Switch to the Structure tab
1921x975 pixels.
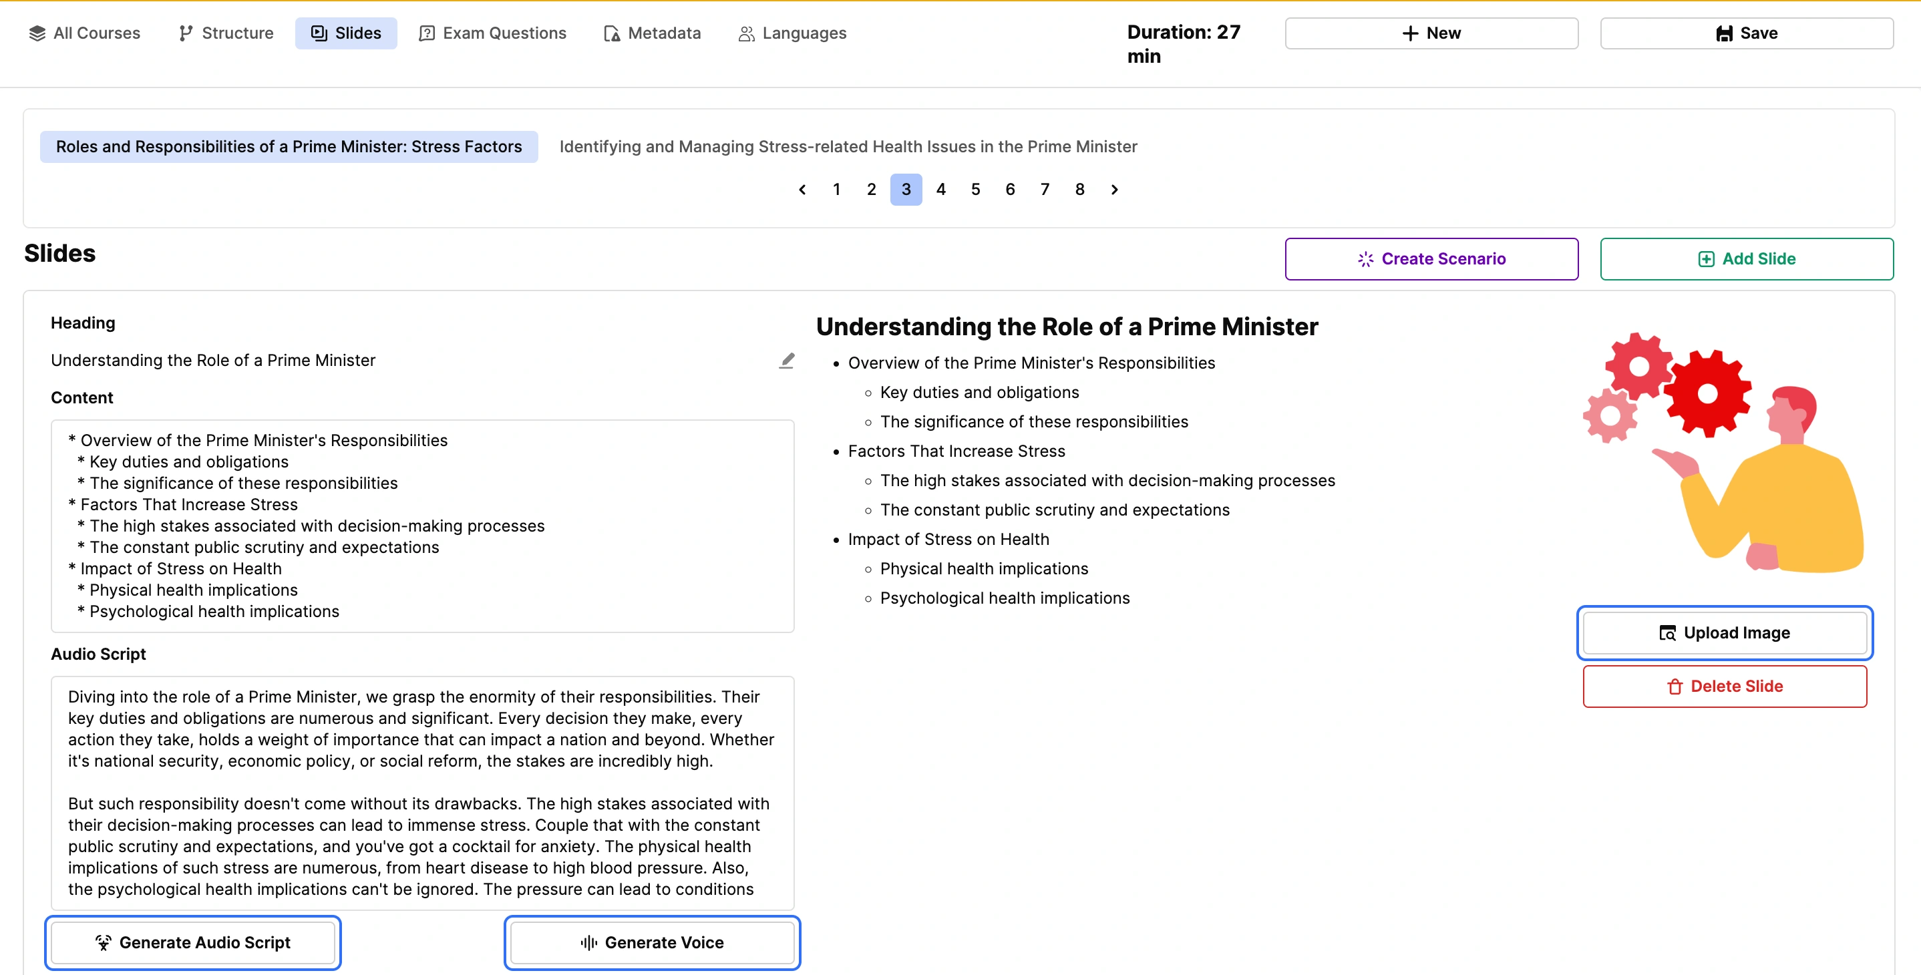pos(226,33)
